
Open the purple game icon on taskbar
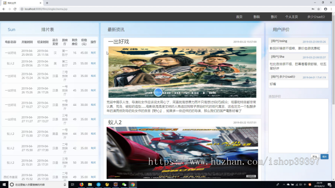coord(116,185)
